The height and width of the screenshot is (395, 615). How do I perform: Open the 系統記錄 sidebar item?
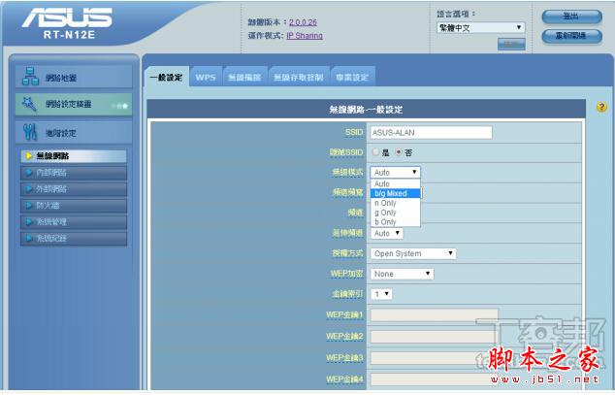point(74,239)
